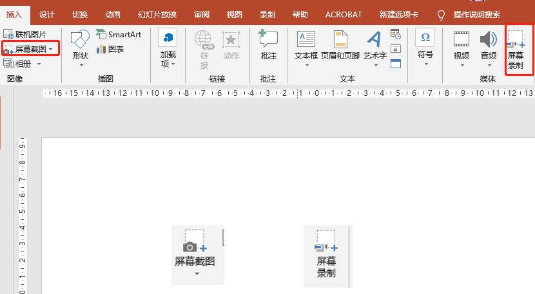The image size is (535, 294).
Task: Open the 插入 ribbon tab
Action: coord(14,15)
